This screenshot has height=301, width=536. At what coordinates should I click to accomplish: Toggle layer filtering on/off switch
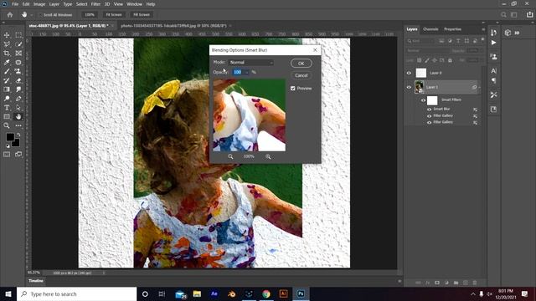[482, 40]
